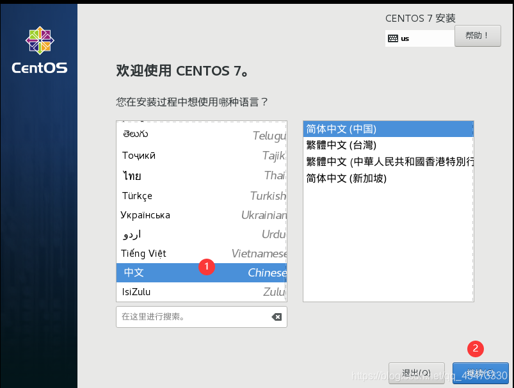Select Tiếng Việt Vietnamese language

[x=201, y=253]
